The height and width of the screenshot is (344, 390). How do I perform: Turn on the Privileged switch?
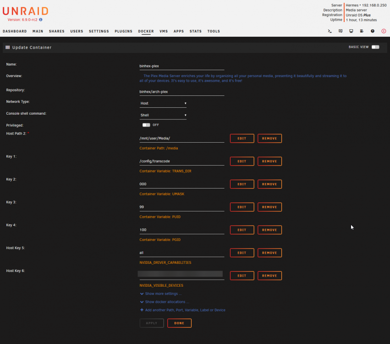click(x=146, y=125)
